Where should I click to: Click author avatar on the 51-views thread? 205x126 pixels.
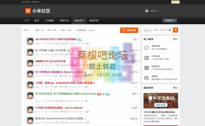(x=30, y=41)
